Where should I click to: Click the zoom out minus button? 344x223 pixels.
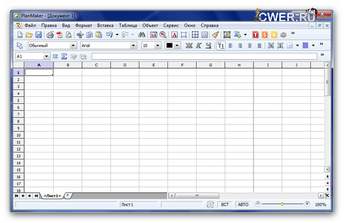[258, 204]
